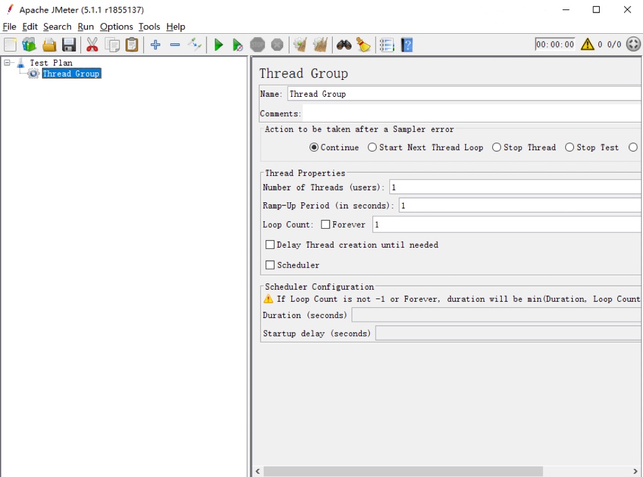This screenshot has height=477, width=643.
Task: Click the Number of Threads field
Action: [516, 188]
